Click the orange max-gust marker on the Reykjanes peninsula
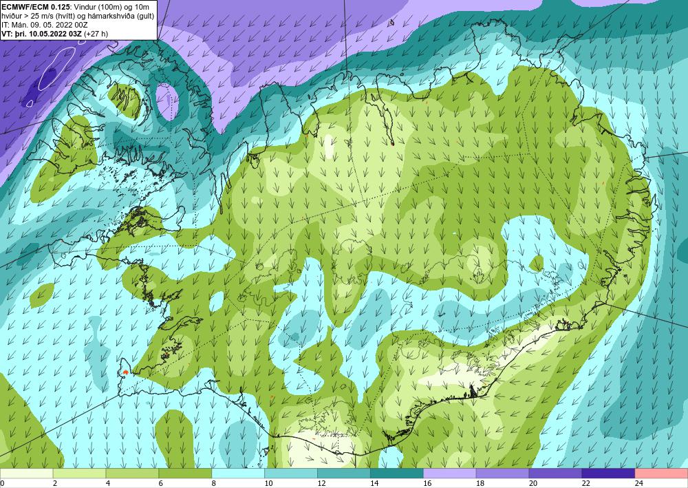The width and height of the screenshot is (688, 488). tap(125, 372)
